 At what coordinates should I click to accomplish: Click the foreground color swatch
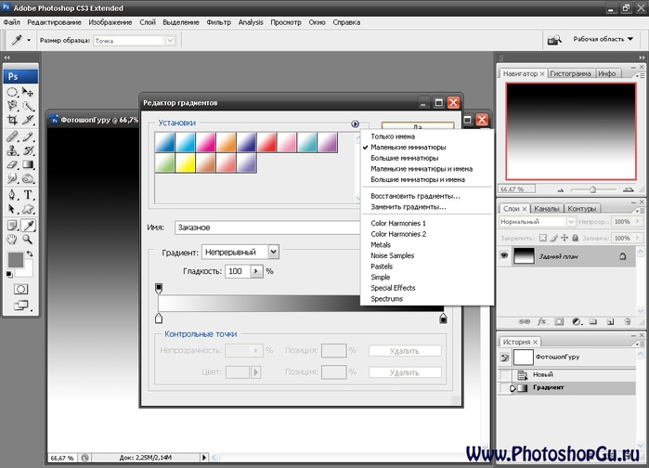tap(15, 260)
